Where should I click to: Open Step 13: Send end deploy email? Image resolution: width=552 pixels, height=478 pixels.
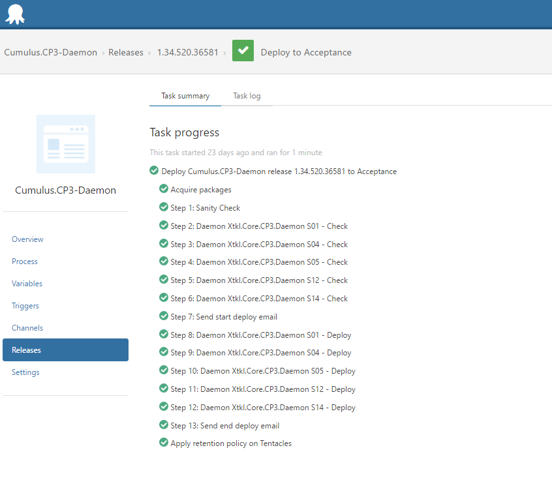[225, 426]
